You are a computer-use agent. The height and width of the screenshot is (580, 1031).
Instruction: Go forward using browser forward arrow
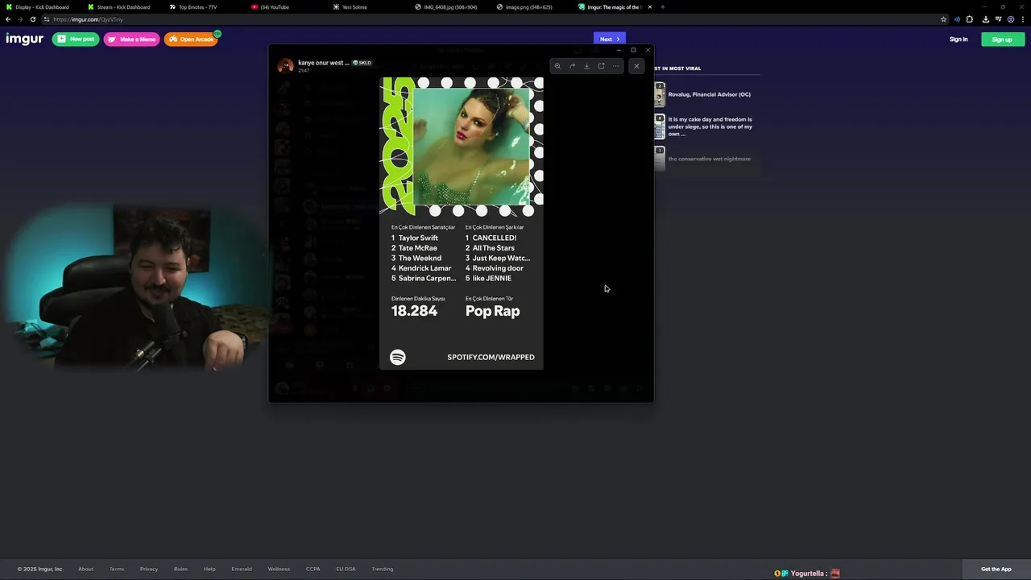point(20,19)
